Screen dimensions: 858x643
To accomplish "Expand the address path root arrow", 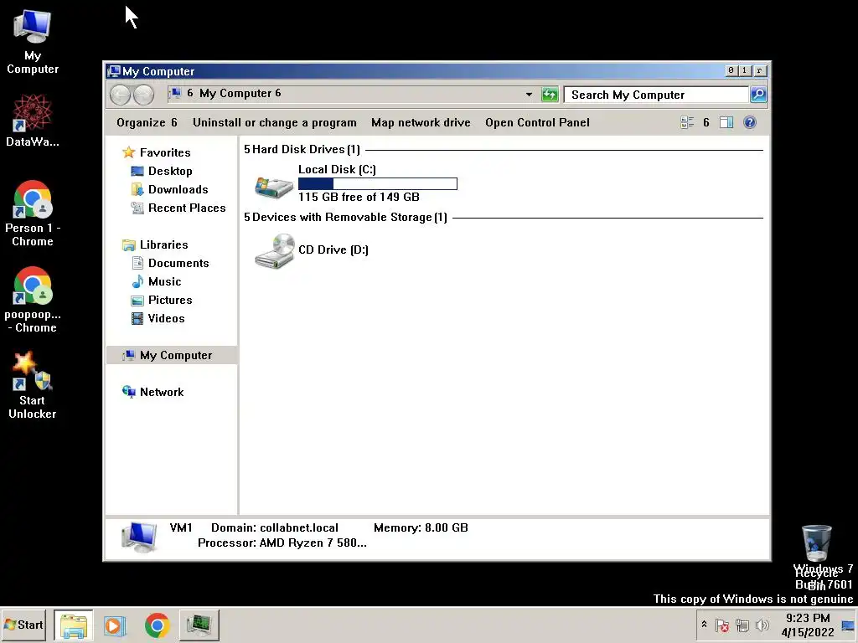I will click(x=190, y=93).
